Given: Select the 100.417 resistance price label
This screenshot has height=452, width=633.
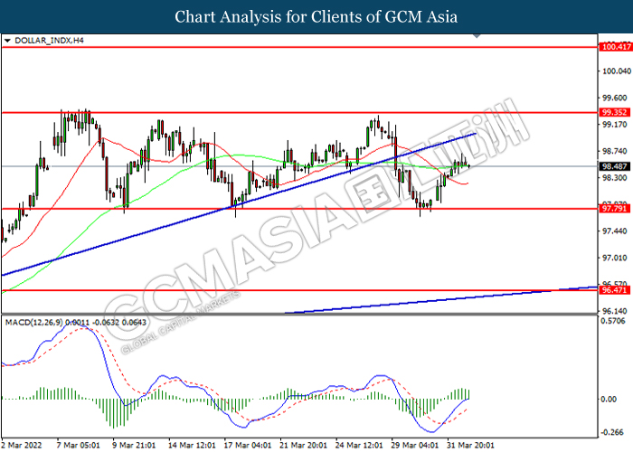Looking at the screenshot, I should (615, 47).
